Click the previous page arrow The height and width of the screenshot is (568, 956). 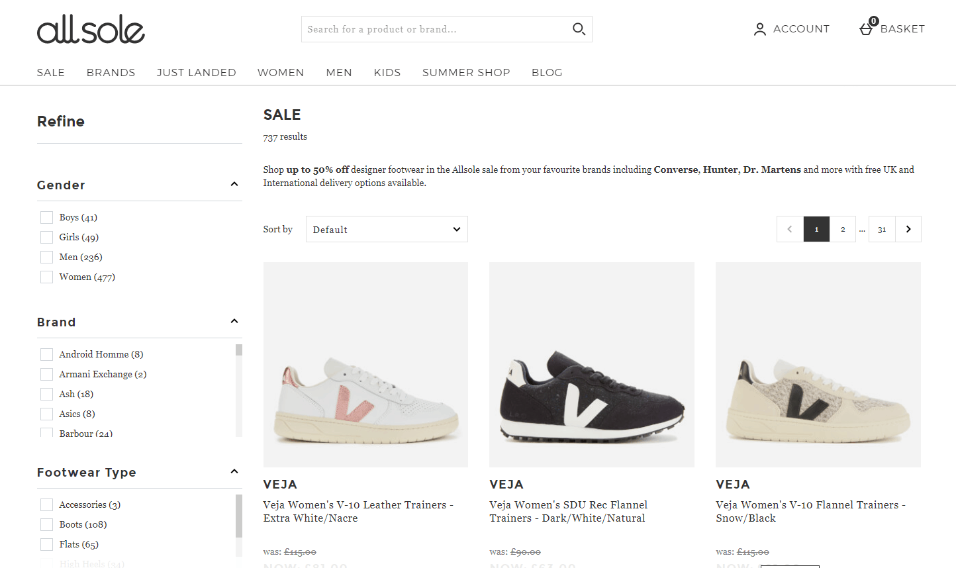coord(790,229)
